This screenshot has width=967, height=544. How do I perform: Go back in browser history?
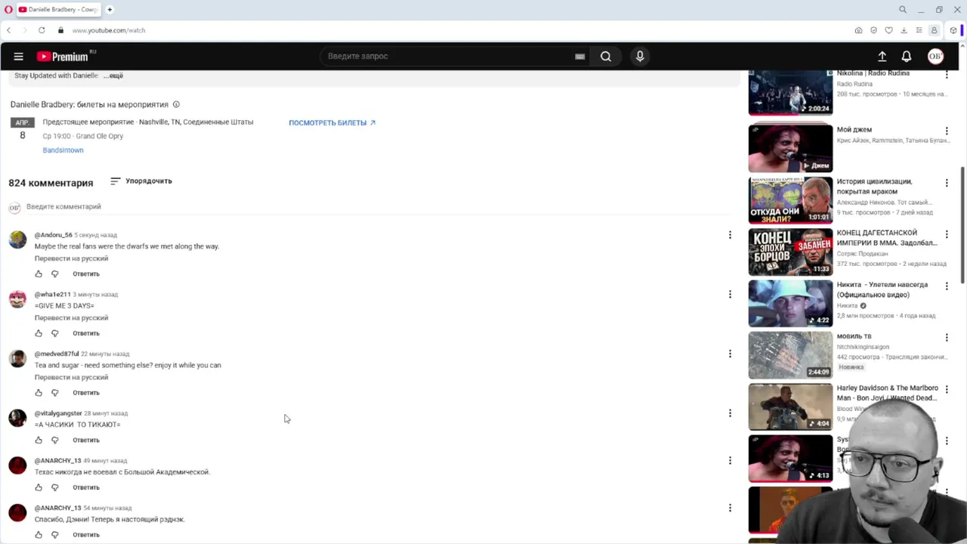[x=8, y=30]
